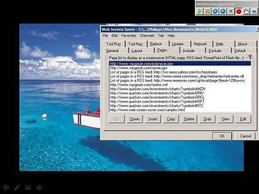This screenshot has width=259, height=194.
Task: Click the View button
Action: [226, 119]
